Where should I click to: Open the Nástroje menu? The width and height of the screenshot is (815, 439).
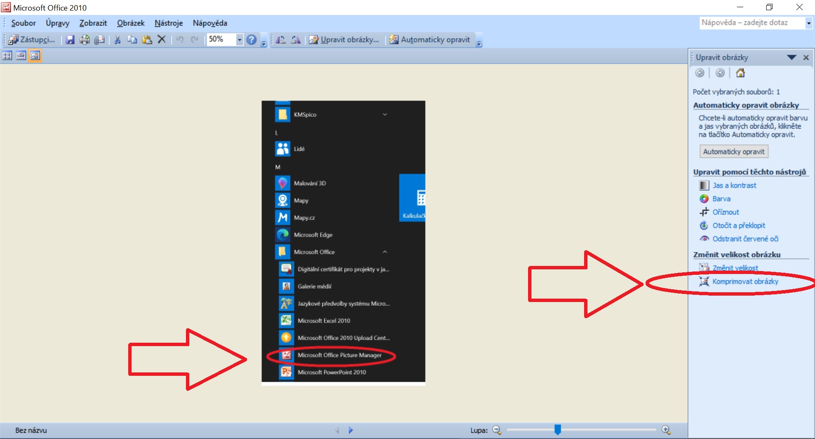click(169, 23)
